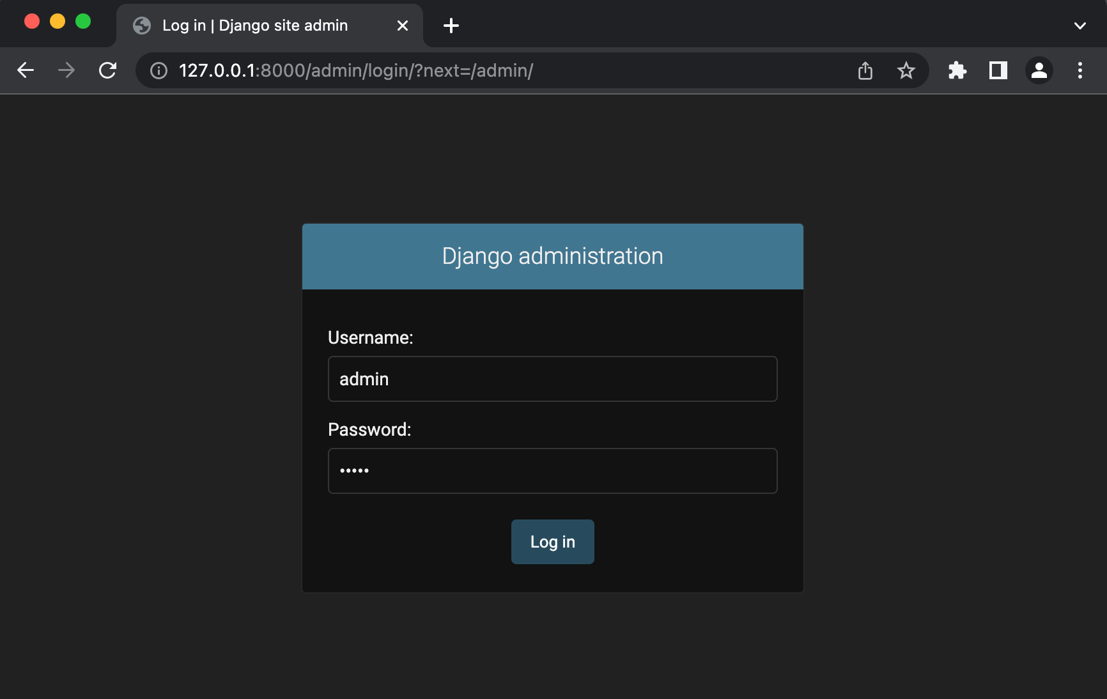The image size is (1107, 699).
Task: Close the window with red button
Action: (32, 21)
